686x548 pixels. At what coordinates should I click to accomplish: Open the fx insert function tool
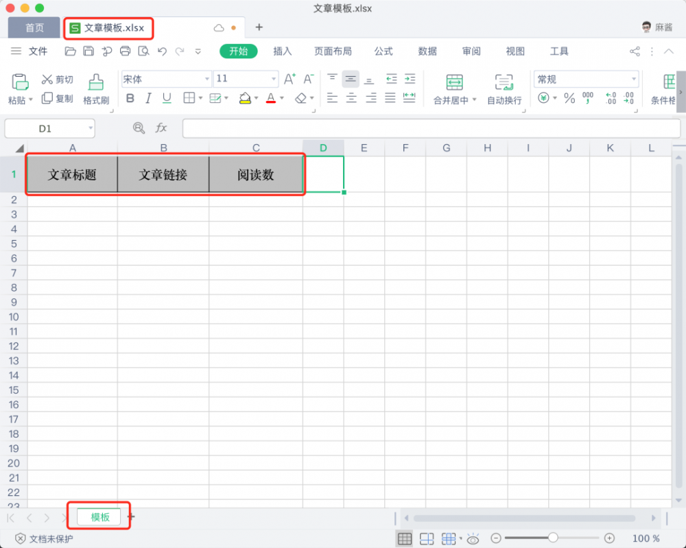[163, 128]
